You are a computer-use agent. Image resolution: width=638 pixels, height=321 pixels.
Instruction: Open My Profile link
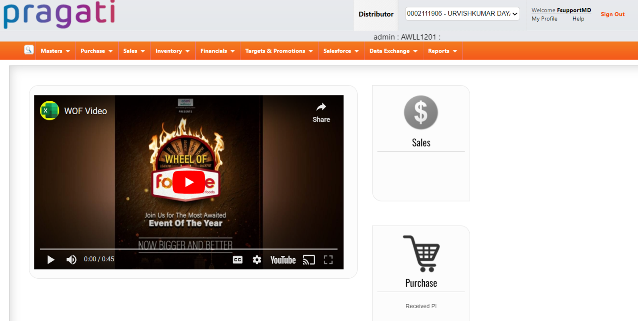544,19
